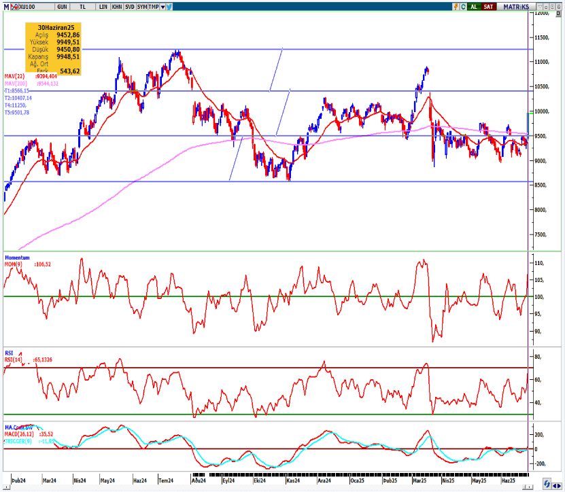Image resolution: width=565 pixels, height=492 pixels.
Task: Open the KHN toolbar option
Action: pyautogui.click(x=117, y=7)
